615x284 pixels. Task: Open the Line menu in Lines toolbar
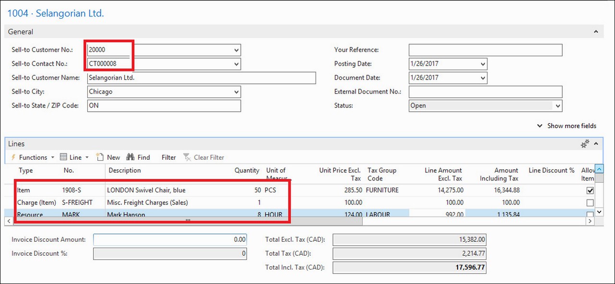pos(74,157)
